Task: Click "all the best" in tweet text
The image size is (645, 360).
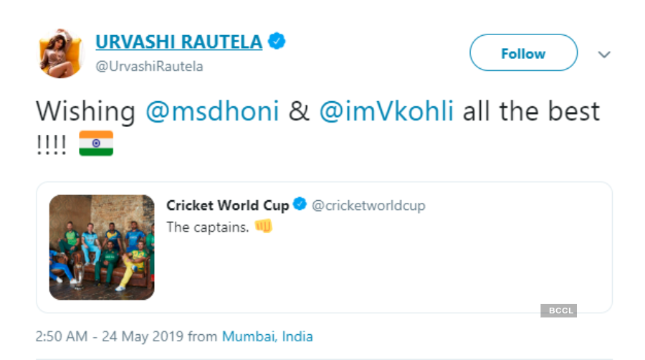Action: (531, 112)
